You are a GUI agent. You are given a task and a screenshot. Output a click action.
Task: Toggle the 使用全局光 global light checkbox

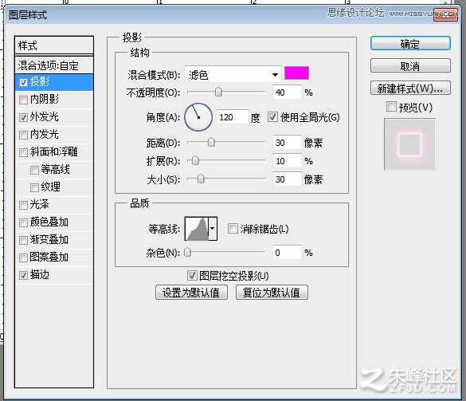(272, 117)
